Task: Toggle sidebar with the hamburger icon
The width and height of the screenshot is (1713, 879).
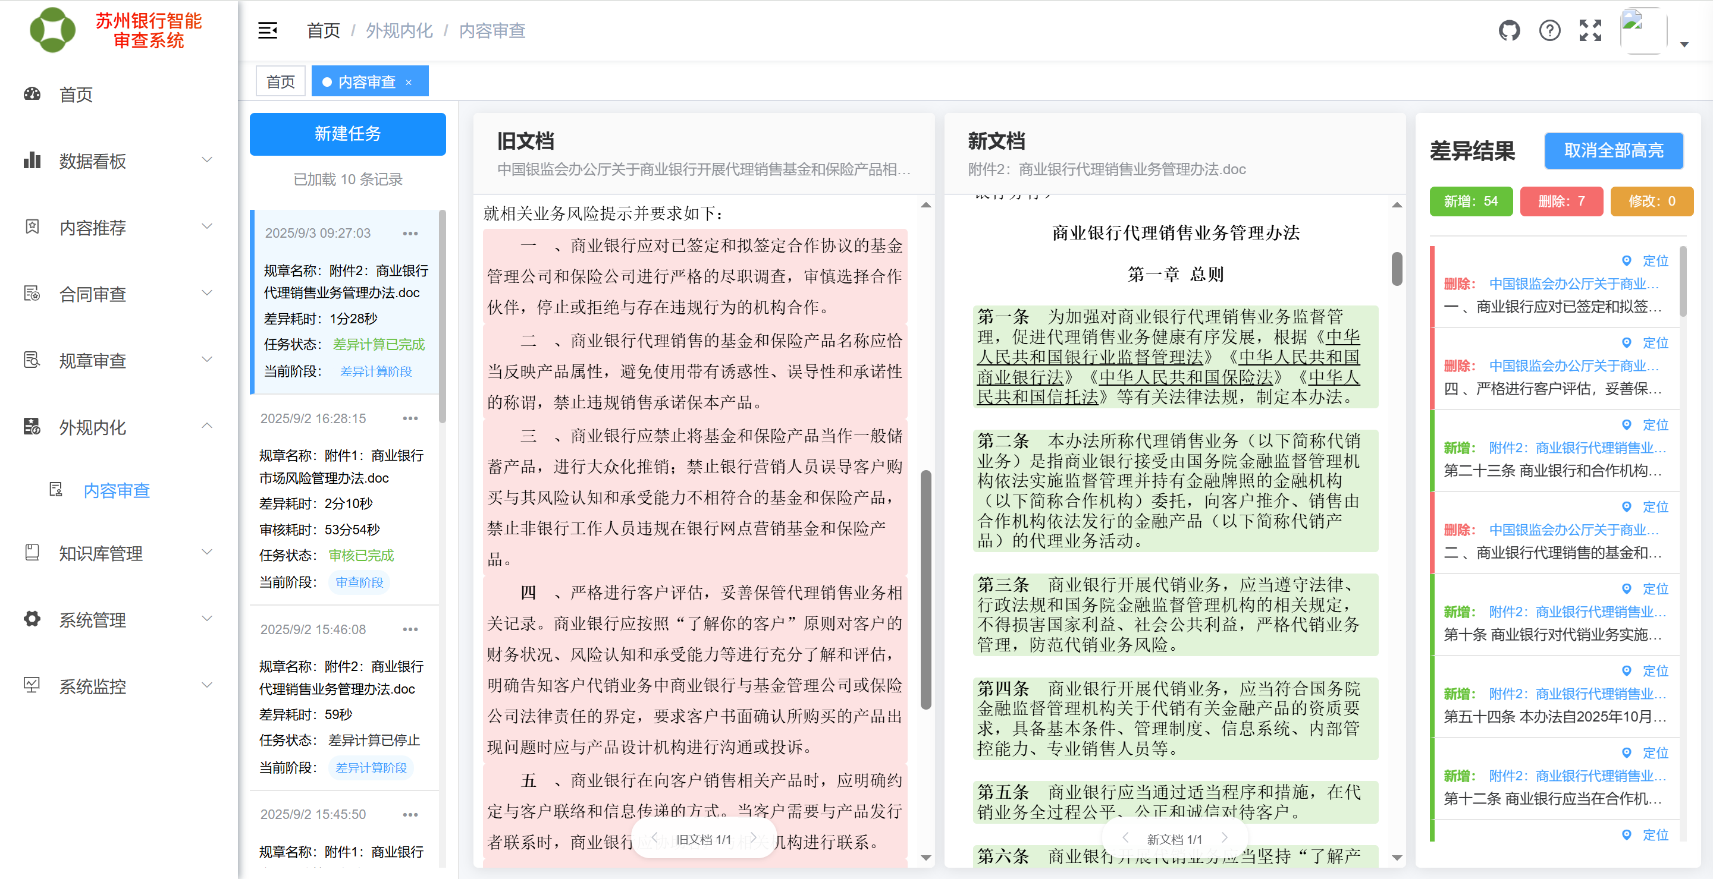Action: pos(267,30)
